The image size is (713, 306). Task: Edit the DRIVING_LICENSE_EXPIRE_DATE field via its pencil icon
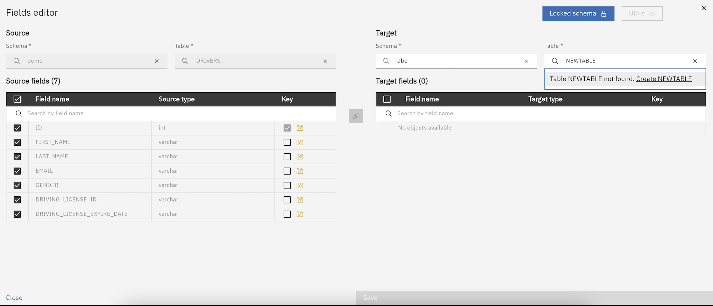(300, 214)
